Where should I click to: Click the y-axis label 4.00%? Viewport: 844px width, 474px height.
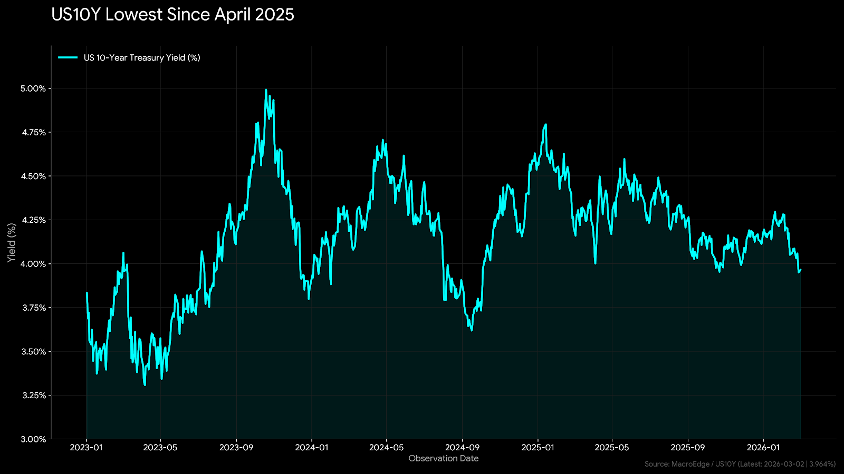(33, 263)
